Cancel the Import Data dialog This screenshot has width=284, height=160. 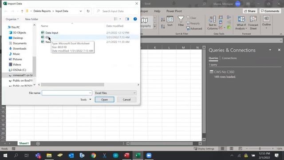(x=126, y=100)
